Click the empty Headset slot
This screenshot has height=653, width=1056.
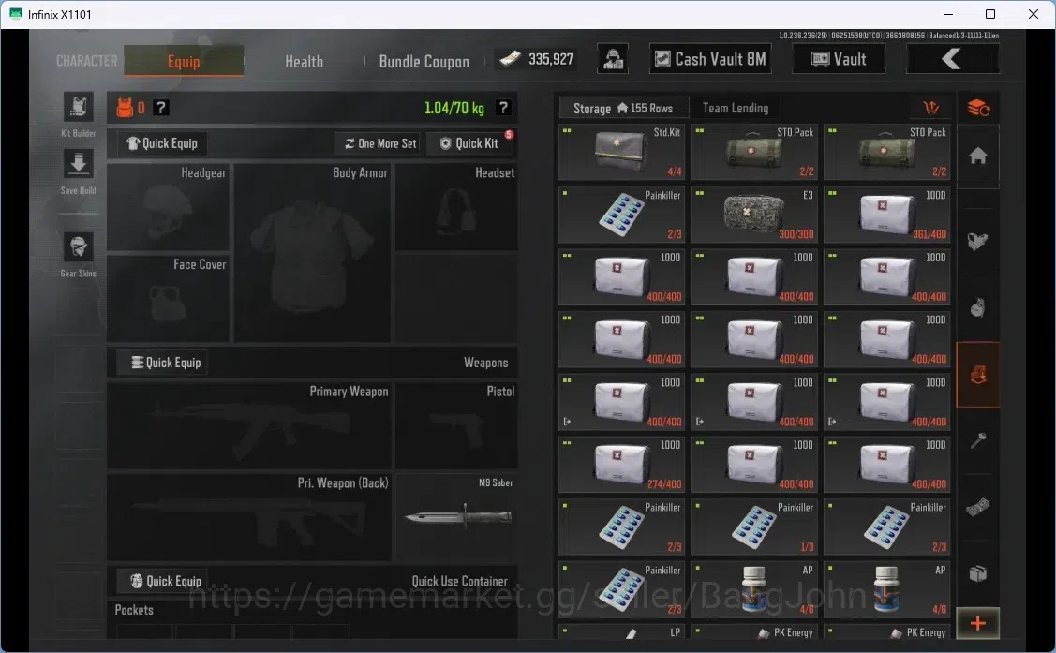pyautogui.click(x=456, y=207)
